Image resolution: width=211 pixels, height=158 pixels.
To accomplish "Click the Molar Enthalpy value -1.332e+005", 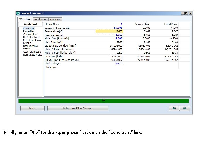I will click(x=115, y=49).
